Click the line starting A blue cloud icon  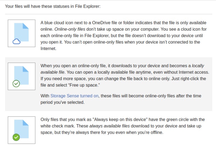coord(123,23)
